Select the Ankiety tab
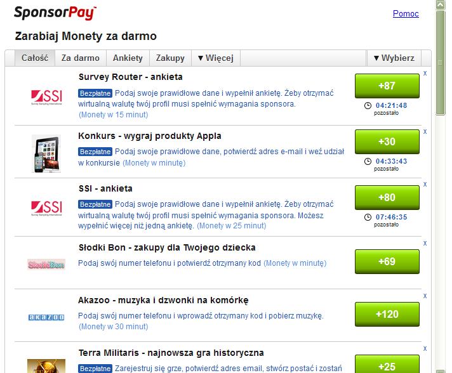Viewport: 452px width, 373px height. pyautogui.click(x=128, y=58)
